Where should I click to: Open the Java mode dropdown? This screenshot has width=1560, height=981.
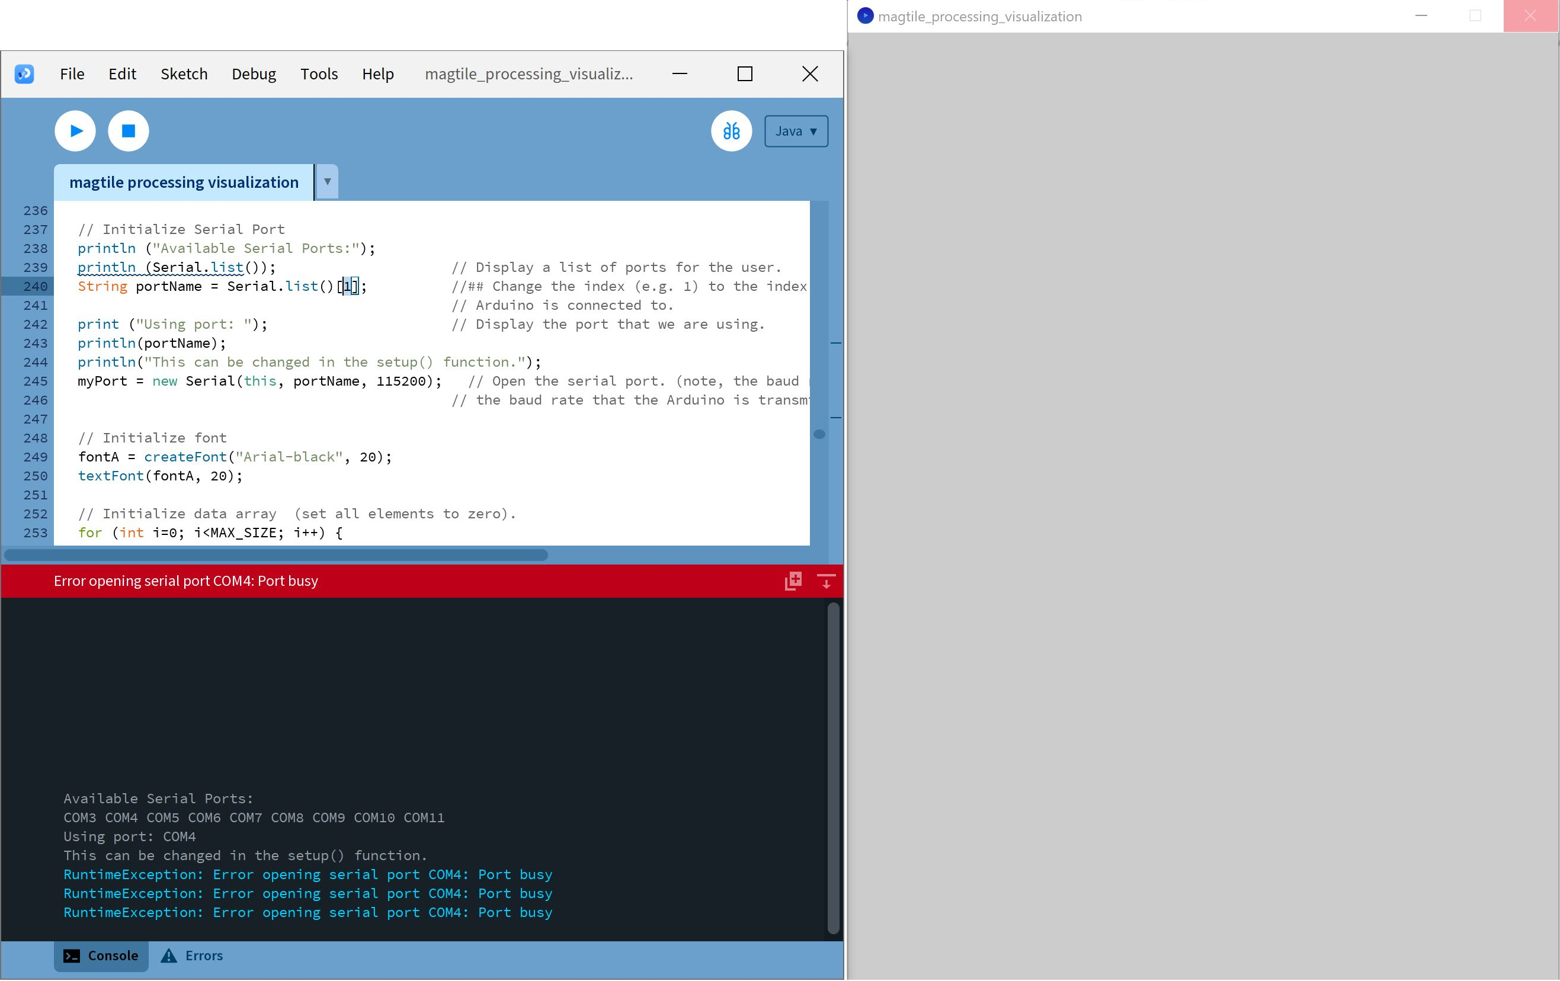click(796, 131)
